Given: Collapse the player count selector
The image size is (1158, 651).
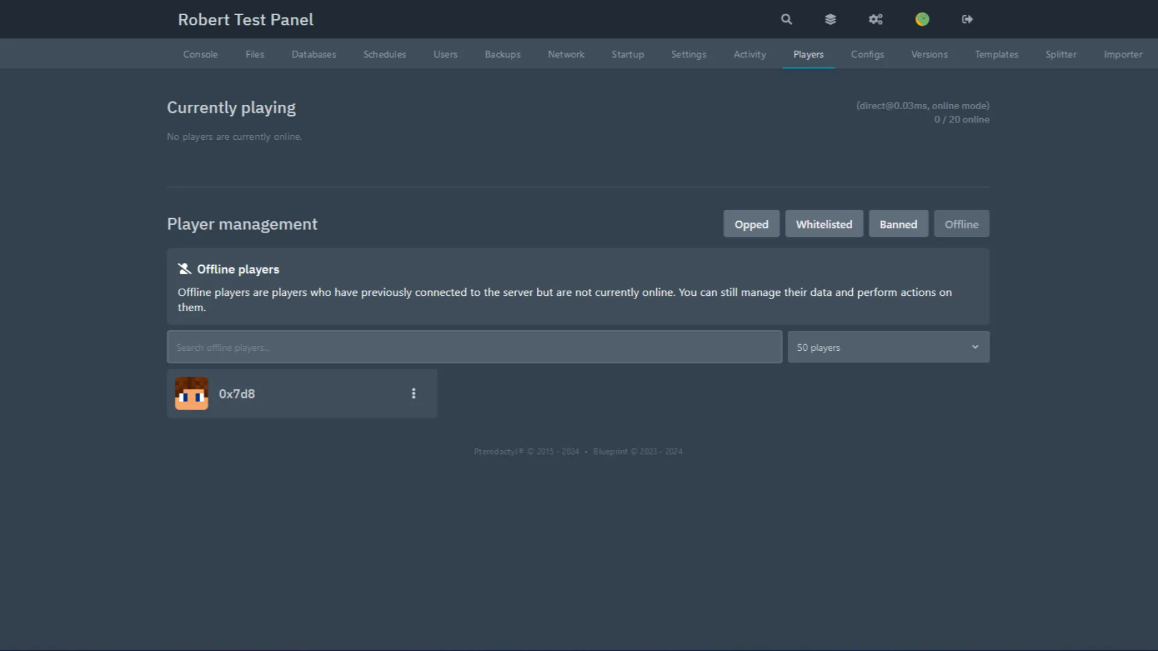Looking at the screenshot, I should point(888,347).
